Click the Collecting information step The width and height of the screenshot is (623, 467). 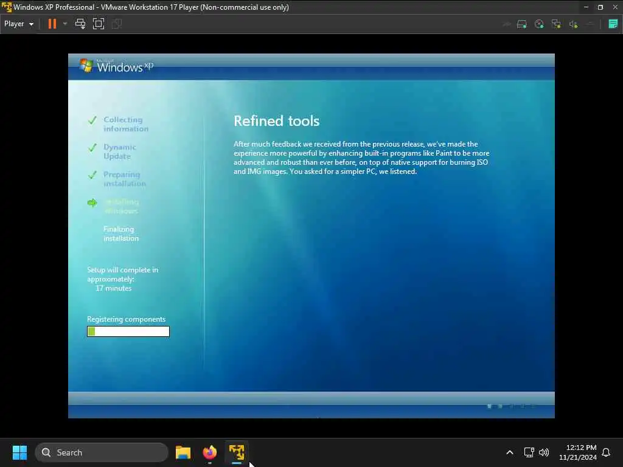126,124
